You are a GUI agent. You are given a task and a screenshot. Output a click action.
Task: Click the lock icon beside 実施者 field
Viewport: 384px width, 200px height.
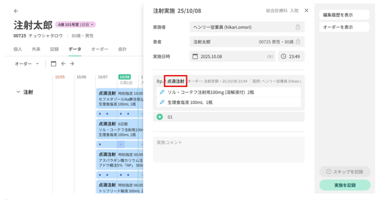pos(298,27)
